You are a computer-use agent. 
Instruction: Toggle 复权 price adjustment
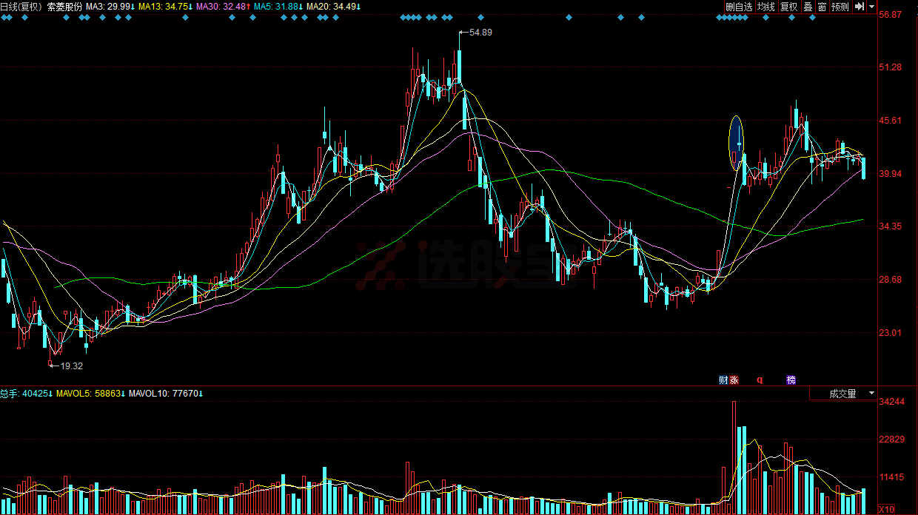[789, 7]
